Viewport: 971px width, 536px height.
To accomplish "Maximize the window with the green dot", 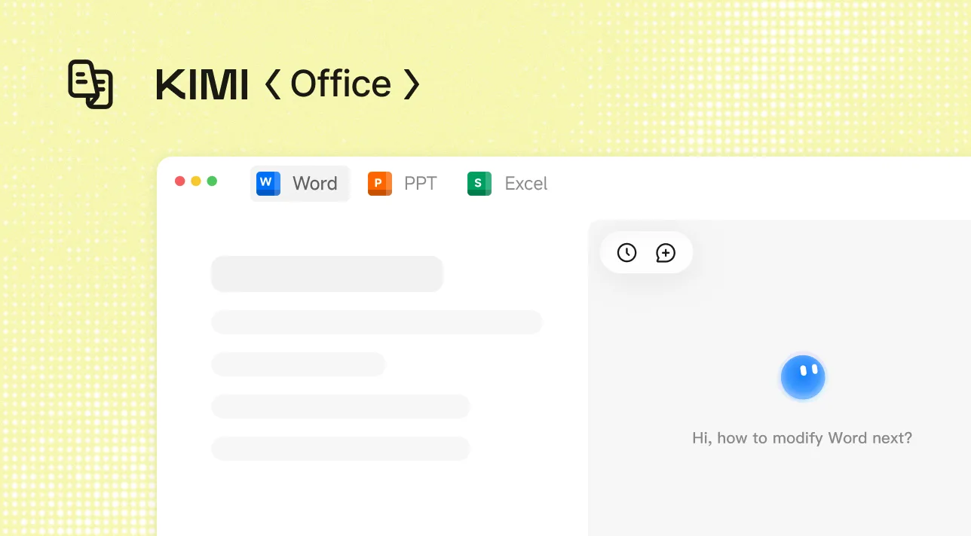I will coord(212,181).
